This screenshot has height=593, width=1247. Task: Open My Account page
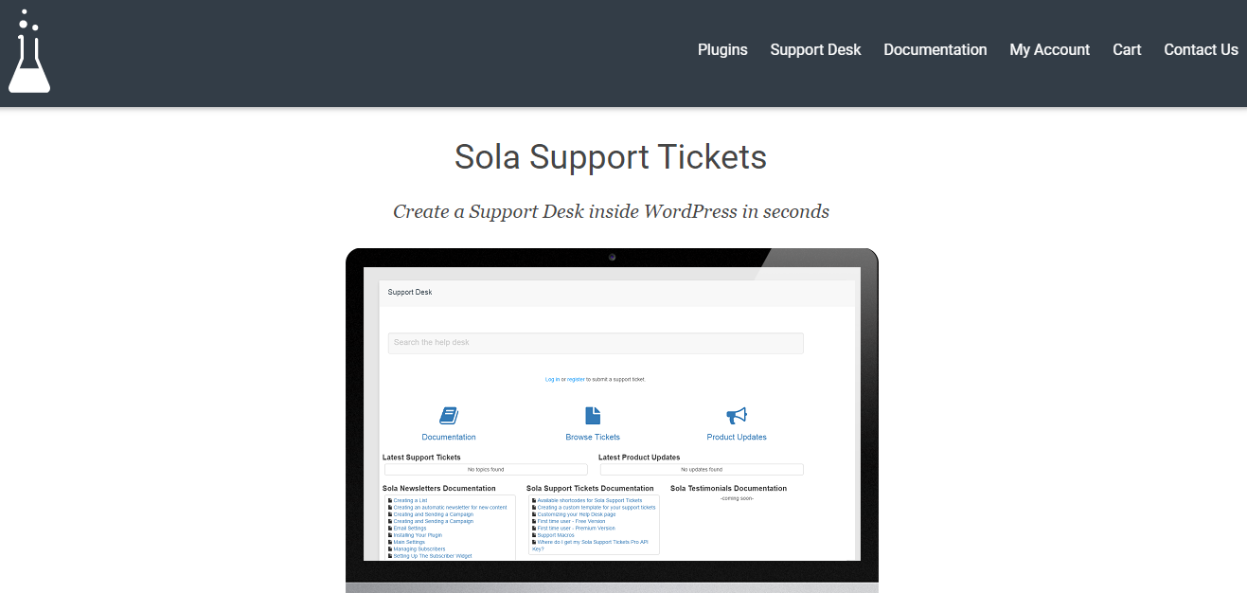tap(1049, 50)
